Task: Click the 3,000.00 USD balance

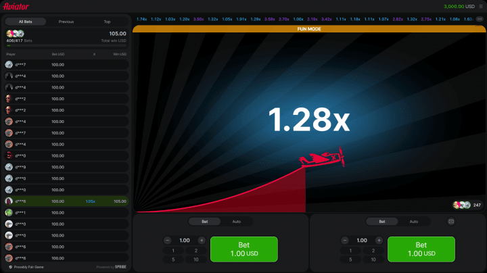Action: tap(459, 7)
